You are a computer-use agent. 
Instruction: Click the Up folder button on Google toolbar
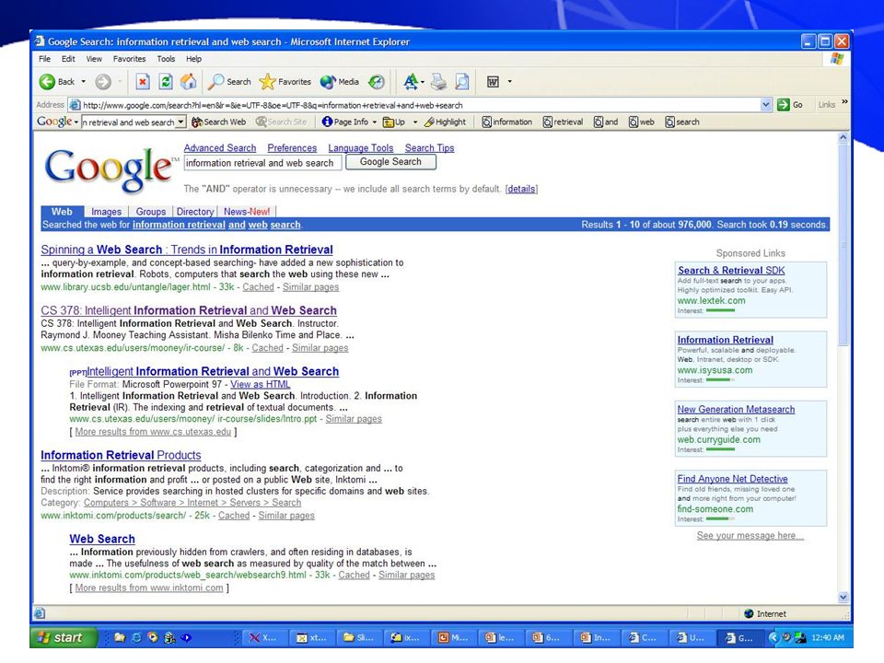click(x=394, y=122)
